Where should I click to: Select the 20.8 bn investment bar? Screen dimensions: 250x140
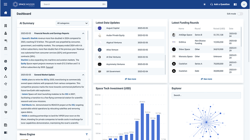[142, 122]
